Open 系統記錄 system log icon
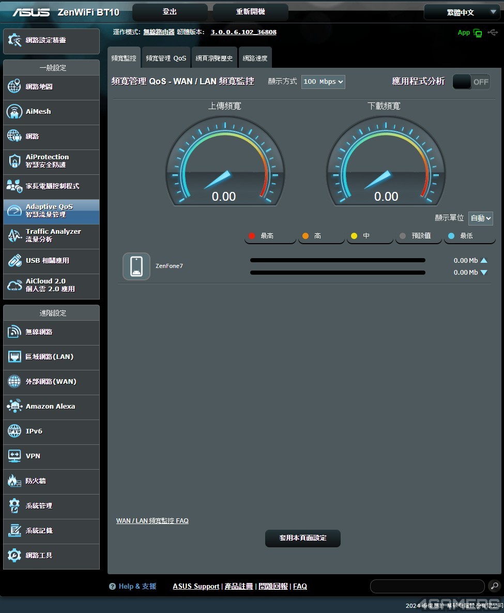Screen dimensions: 504x613 [14, 531]
